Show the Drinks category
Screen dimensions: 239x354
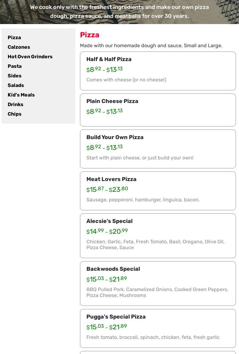pyautogui.click(x=15, y=105)
